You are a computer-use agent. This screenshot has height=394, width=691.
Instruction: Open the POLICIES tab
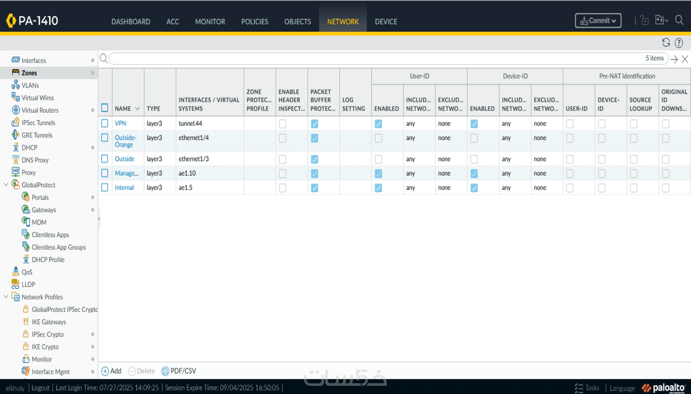point(254,22)
